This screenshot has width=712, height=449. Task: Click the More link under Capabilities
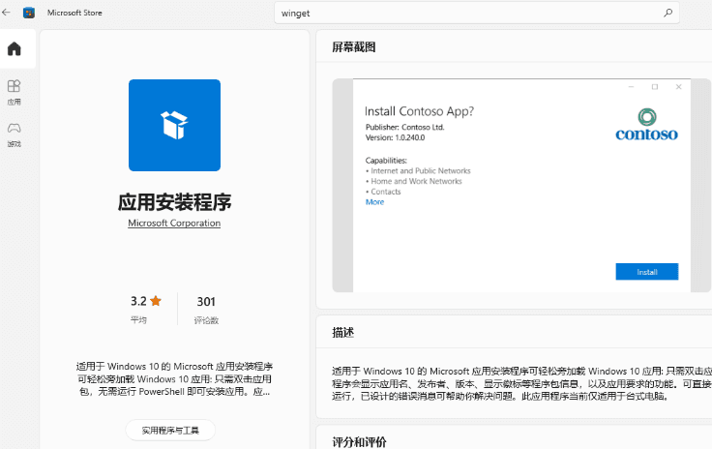(374, 202)
